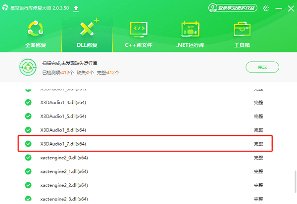Click the green check for X3DAudio1_5.dll
This screenshot has width=297, height=204.
tap(28, 116)
